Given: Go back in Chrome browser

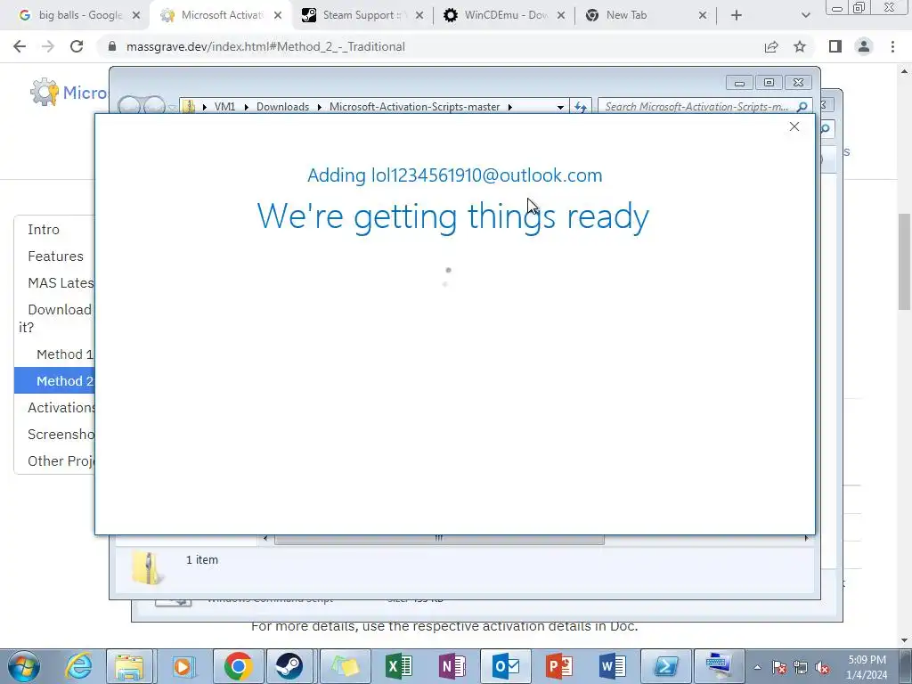Looking at the screenshot, I should (20, 46).
